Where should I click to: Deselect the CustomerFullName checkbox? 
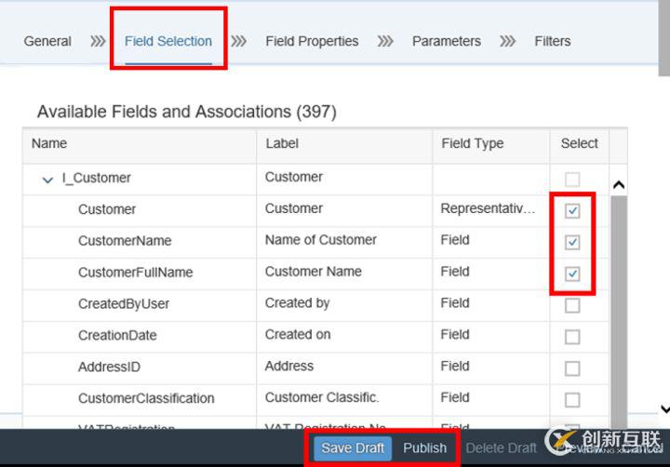pos(572,274)
